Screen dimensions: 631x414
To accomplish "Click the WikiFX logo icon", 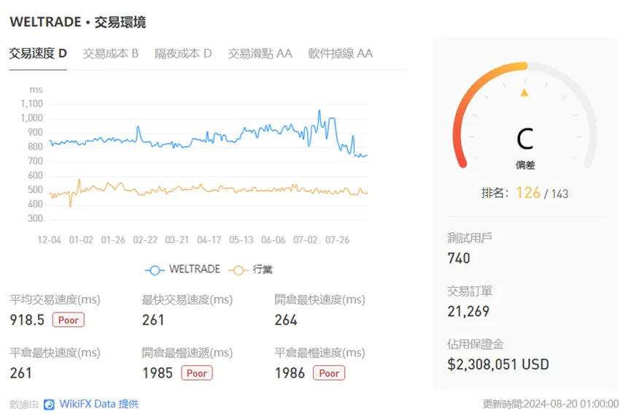I will (x=49, y=405).
